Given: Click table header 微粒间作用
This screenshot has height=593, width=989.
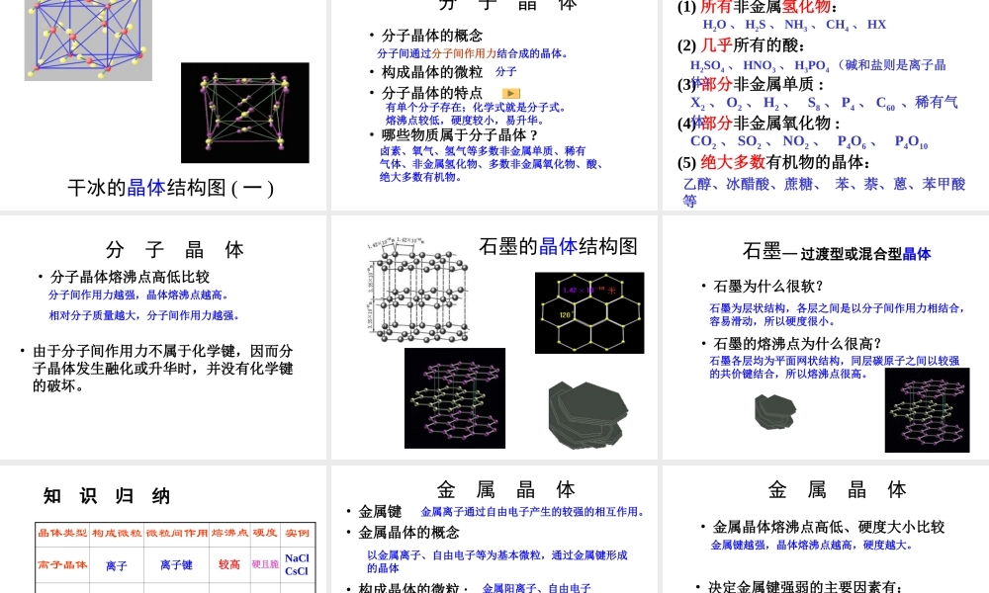Looking at the screenshot, I should pos(177,533).
